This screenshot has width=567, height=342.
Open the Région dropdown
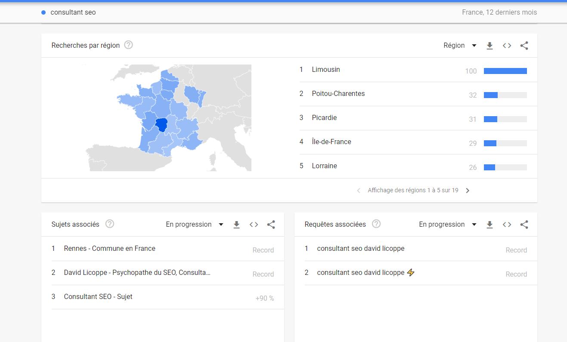[460, 46]
